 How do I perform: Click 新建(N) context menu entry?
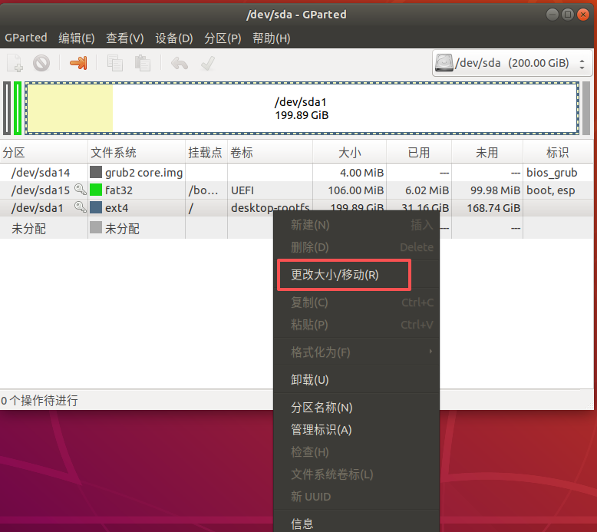[357, 225]
